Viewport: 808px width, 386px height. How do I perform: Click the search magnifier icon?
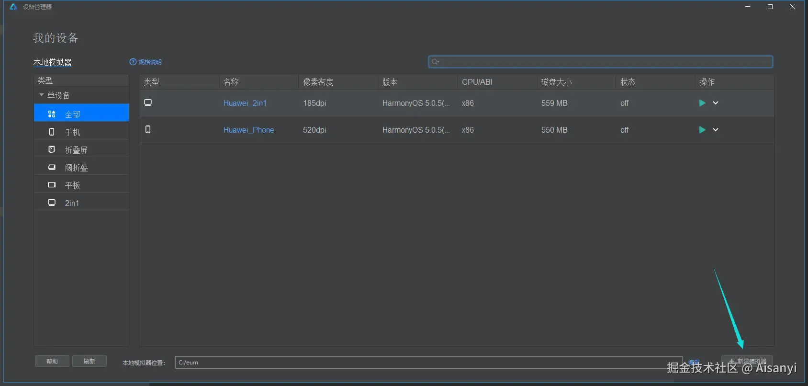pyautogui.click(x=435, y=62)
